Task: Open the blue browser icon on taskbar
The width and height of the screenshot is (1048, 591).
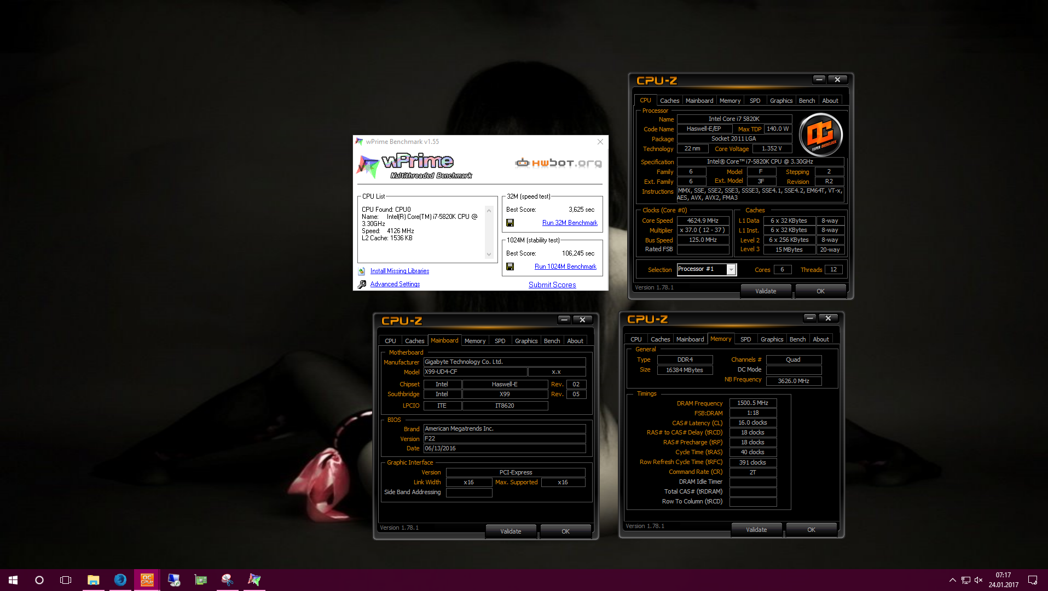Action: click(120, 580)
